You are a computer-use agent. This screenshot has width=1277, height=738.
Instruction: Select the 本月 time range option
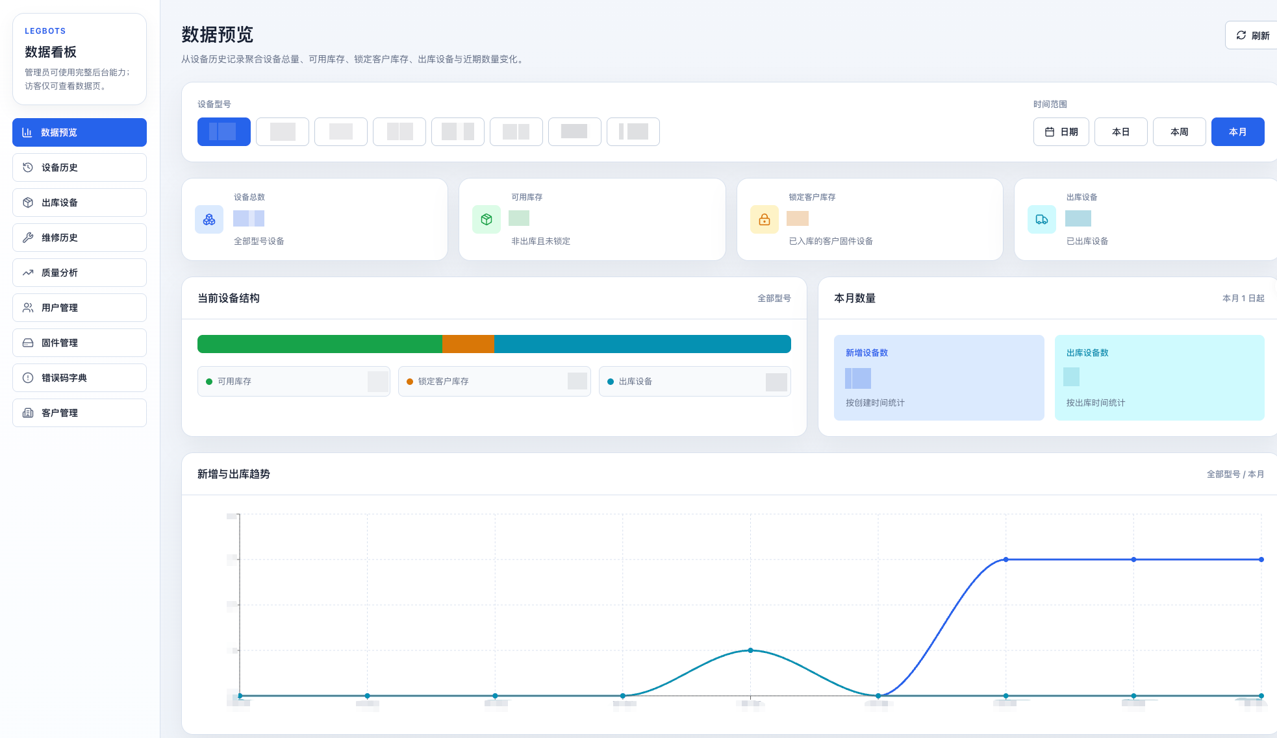click(1238, 132)
